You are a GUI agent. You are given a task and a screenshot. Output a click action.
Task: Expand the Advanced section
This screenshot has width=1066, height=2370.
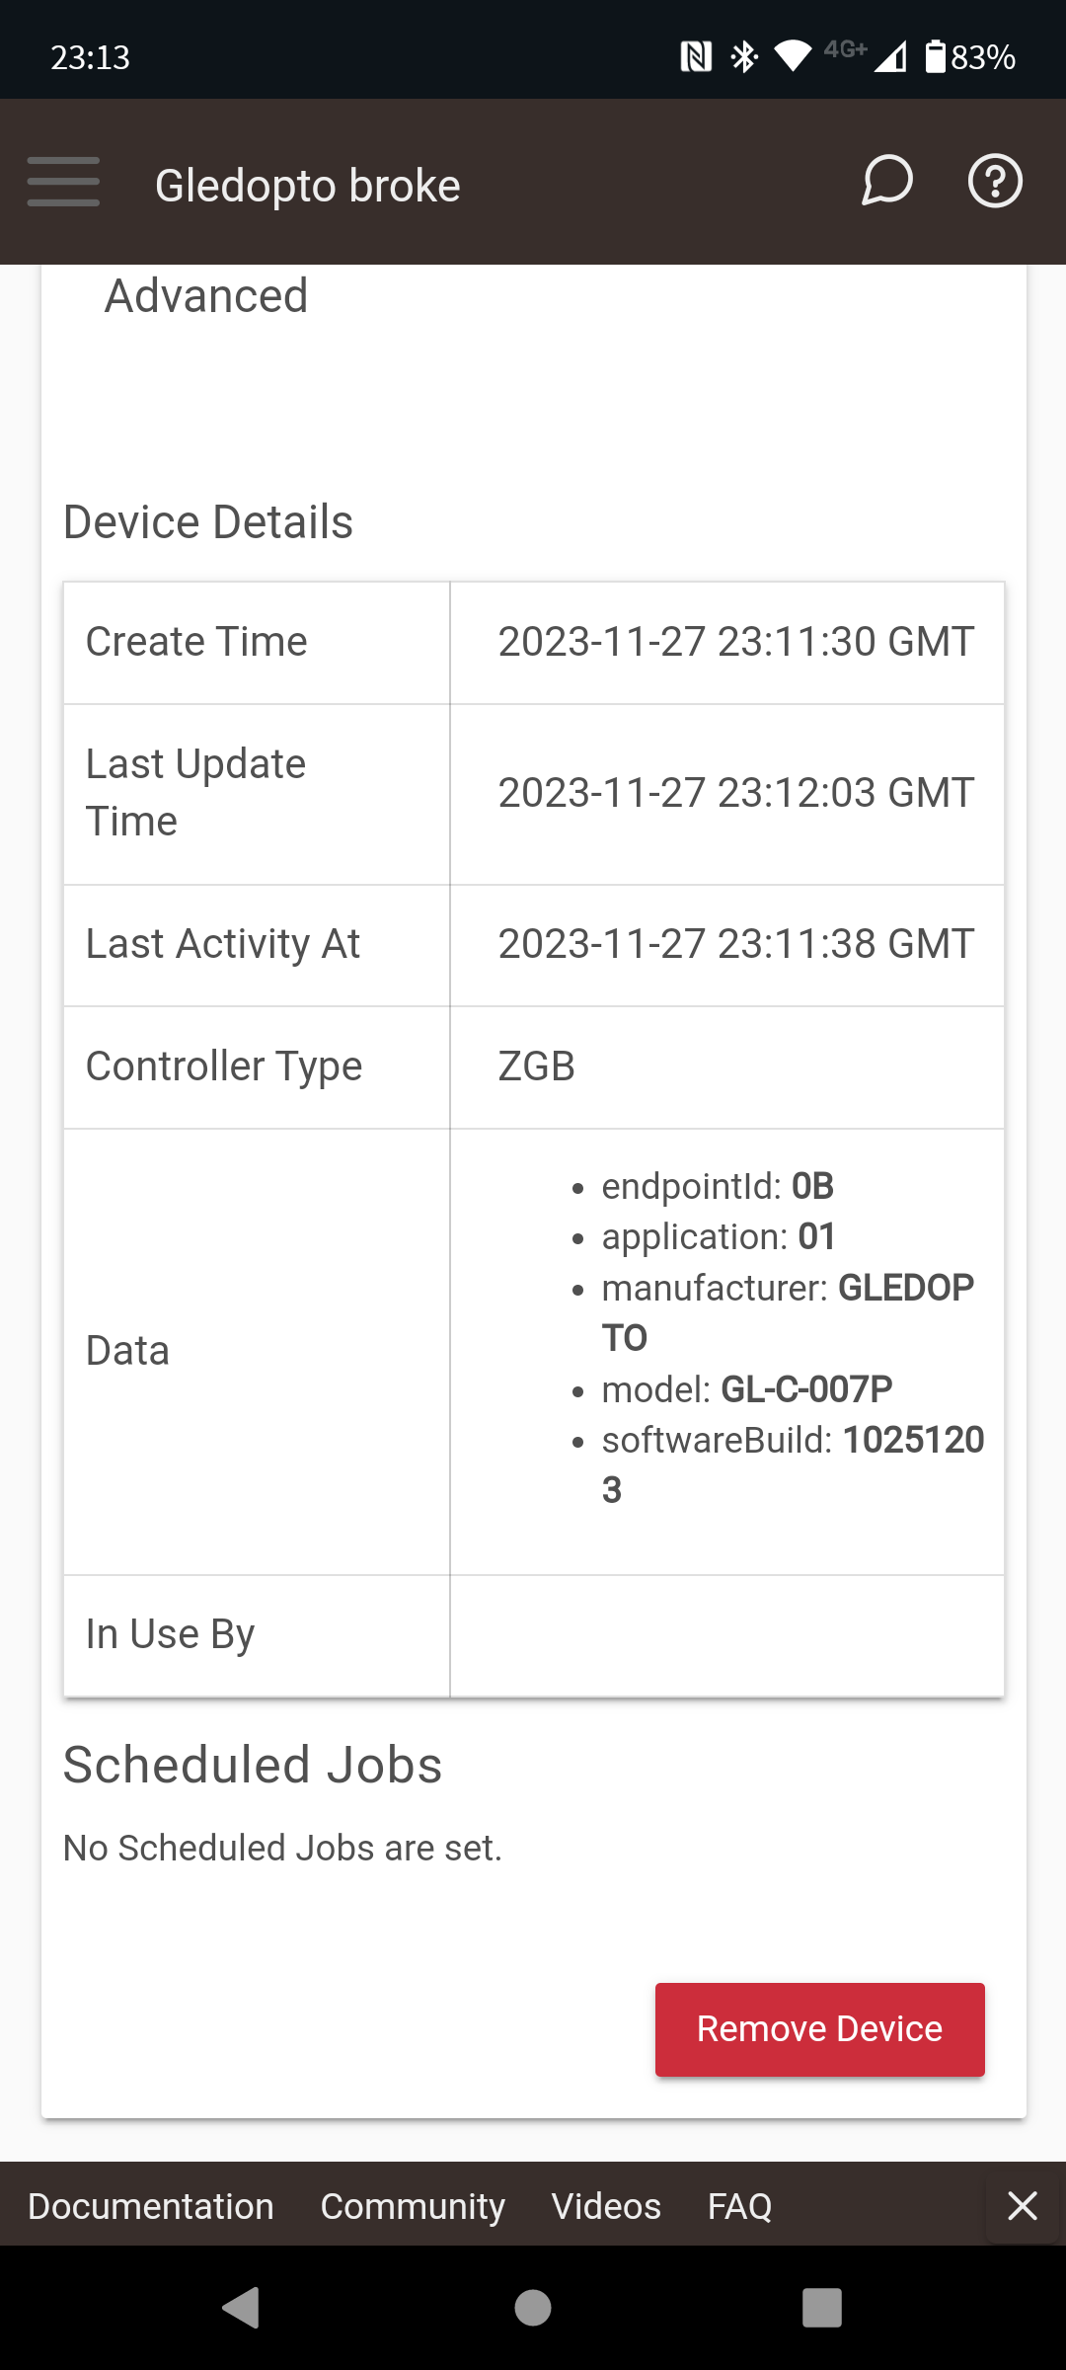206,296
